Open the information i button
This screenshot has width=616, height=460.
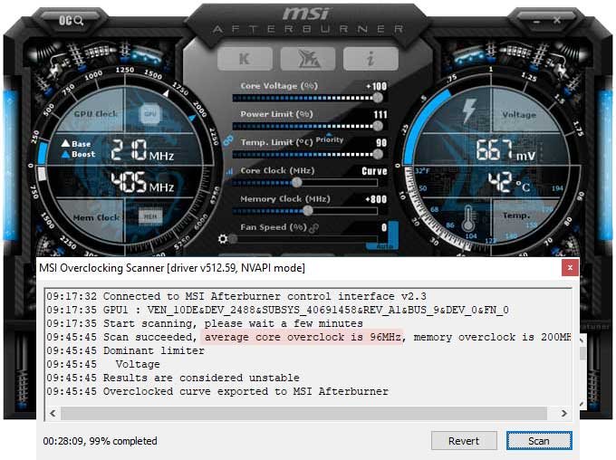coord(371,59)
